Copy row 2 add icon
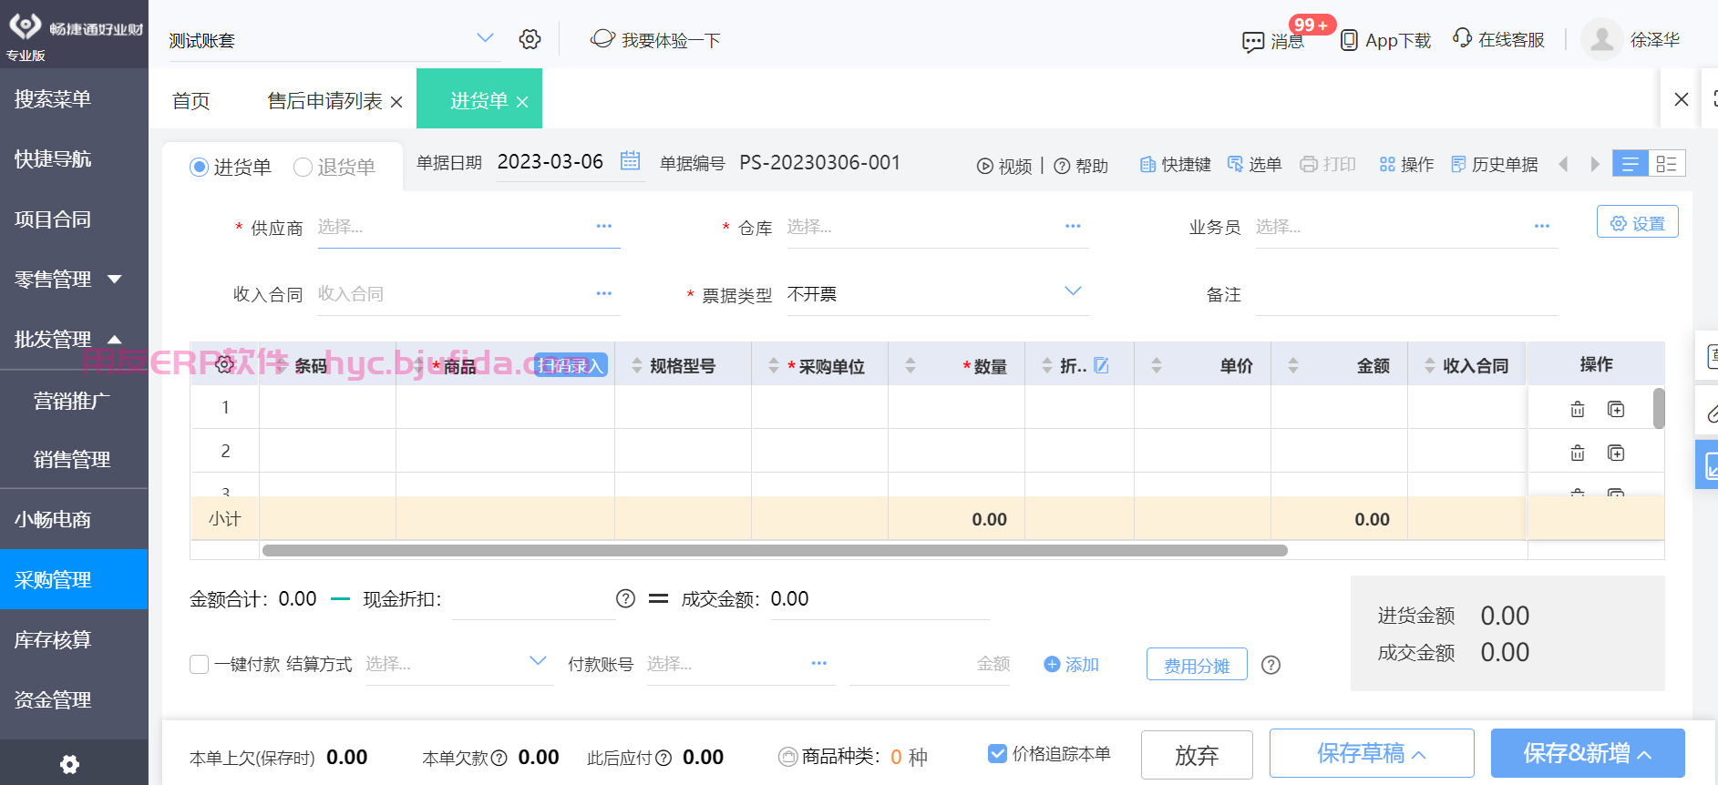The width and height of the screenshot is (1718, 785). click(1616, 453)
